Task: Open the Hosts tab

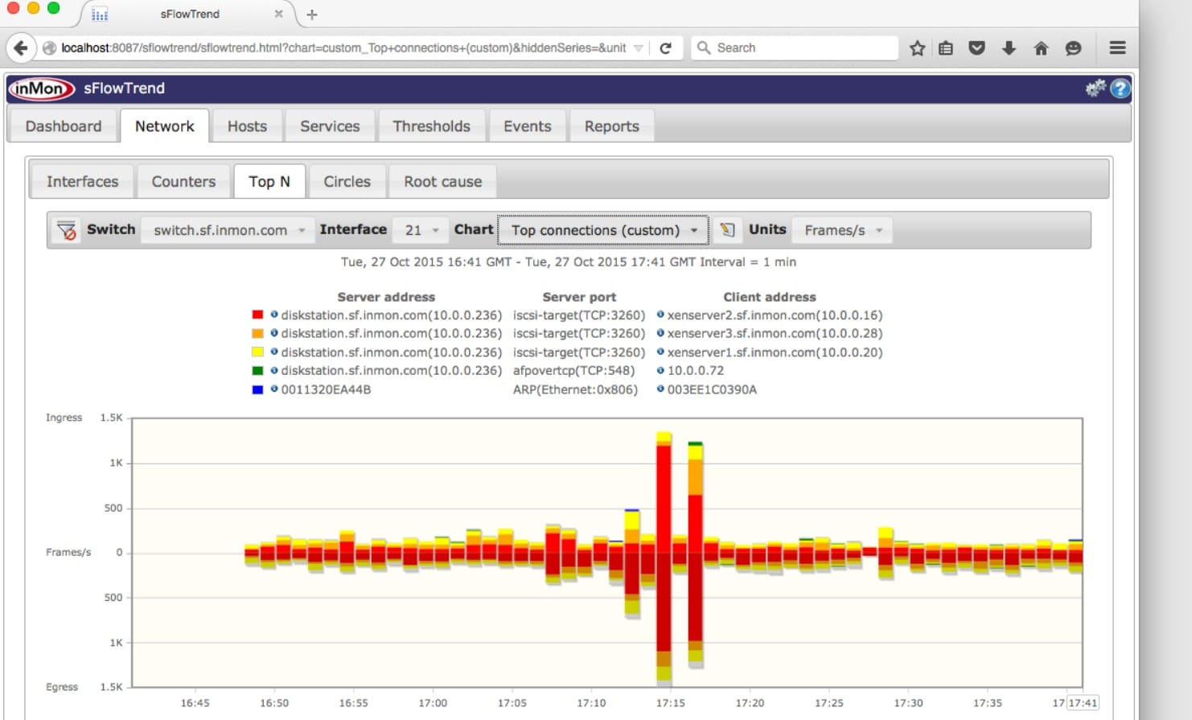Action: click(247, 126)
